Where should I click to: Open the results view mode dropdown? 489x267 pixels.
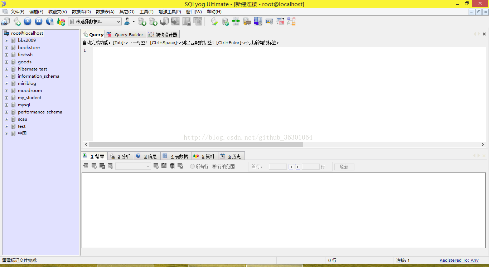(133, 166)
